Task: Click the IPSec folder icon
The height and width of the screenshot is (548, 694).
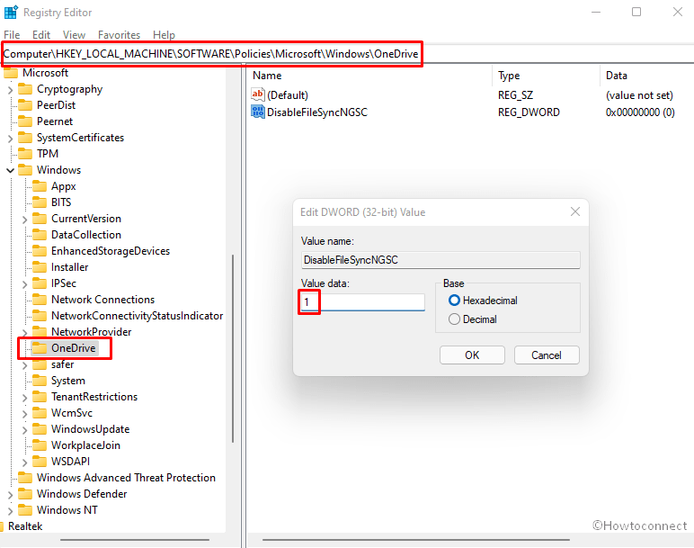Action: tap(40, 283)
